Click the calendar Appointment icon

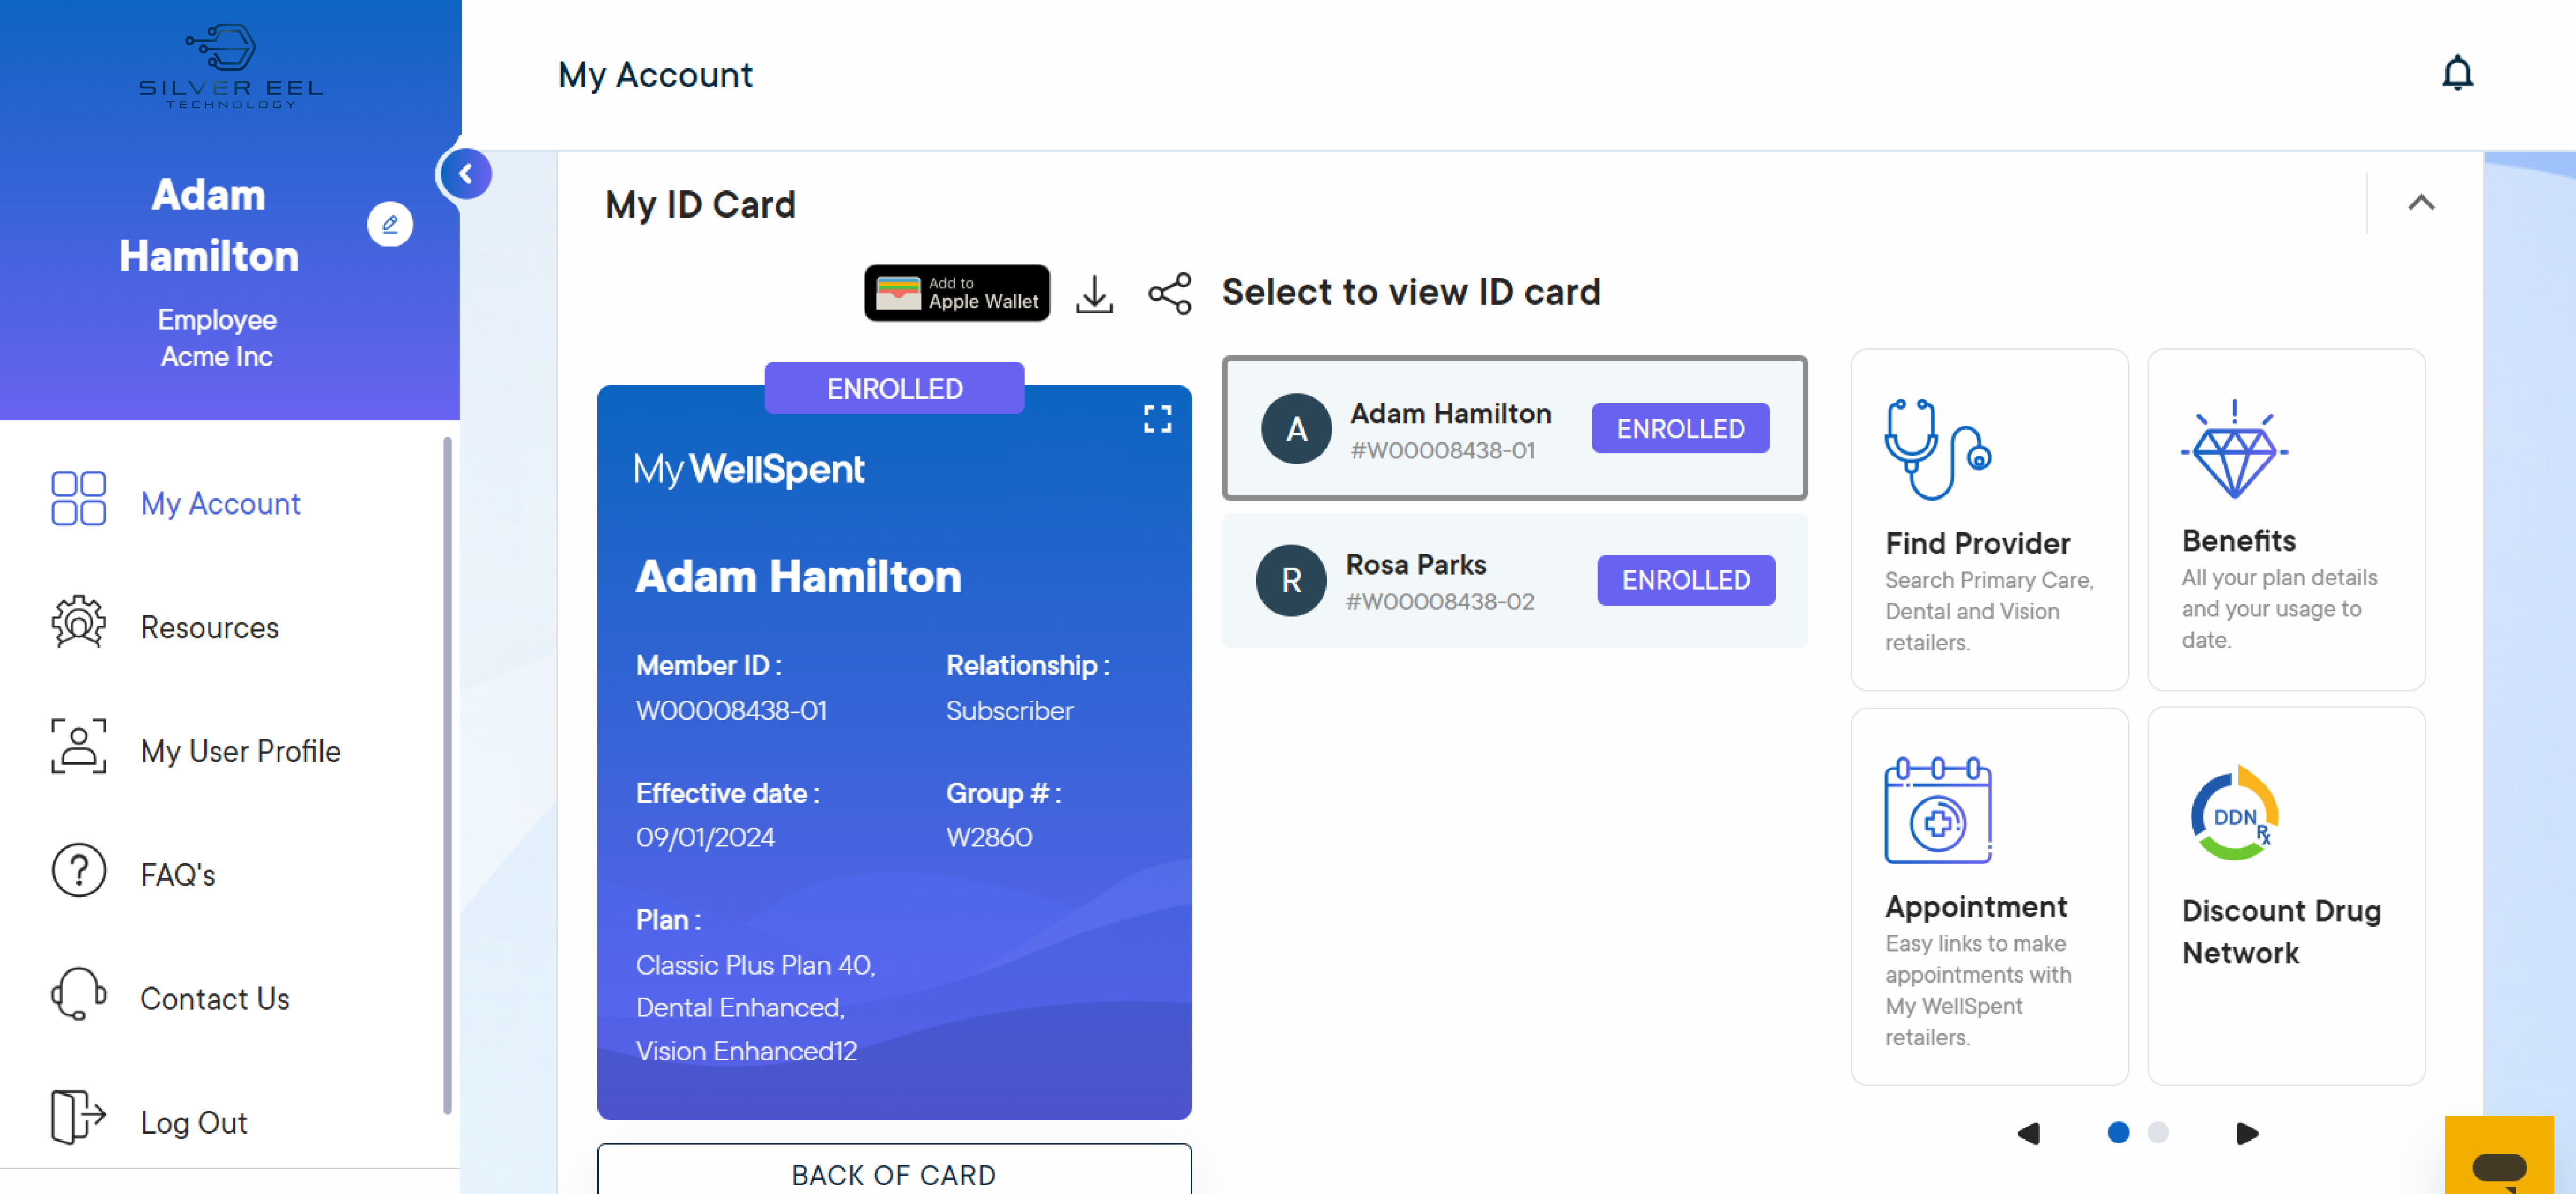(1937, 810)
